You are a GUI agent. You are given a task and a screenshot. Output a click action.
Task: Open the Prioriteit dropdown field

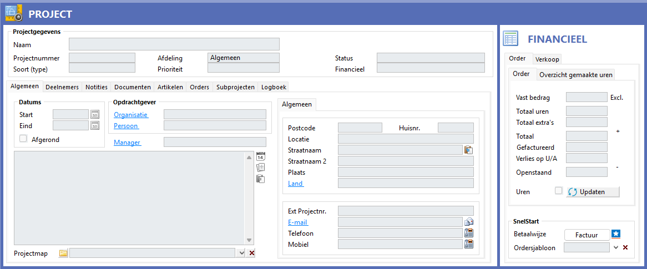pyautogui.click(x=244, y=68)
